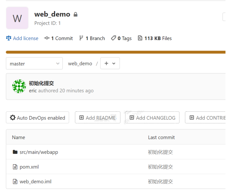234x195 pixels.
Task: Click the Project ID: 1 text
Action: click(47, 23)
